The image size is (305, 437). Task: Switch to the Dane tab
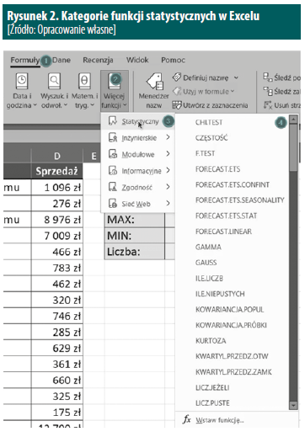62,60
